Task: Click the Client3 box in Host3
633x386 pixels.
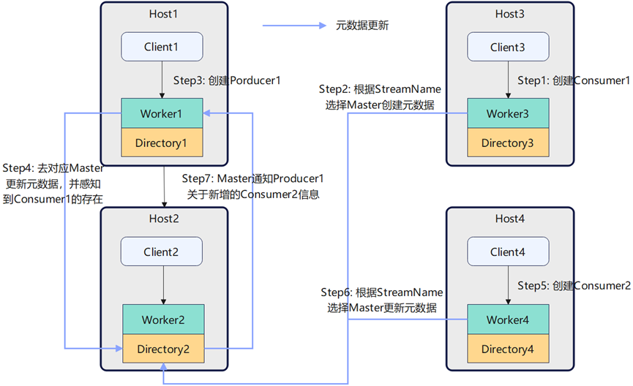Action: (x=507, y=48)
